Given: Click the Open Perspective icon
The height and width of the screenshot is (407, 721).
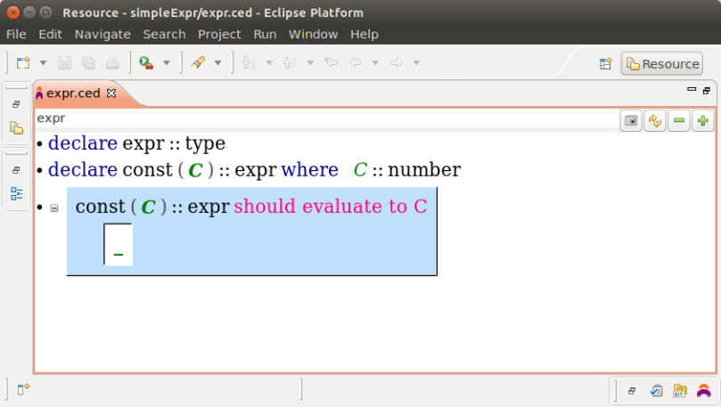Looking at the screenshot, I should pyautogui.click(x=605, y=63).
